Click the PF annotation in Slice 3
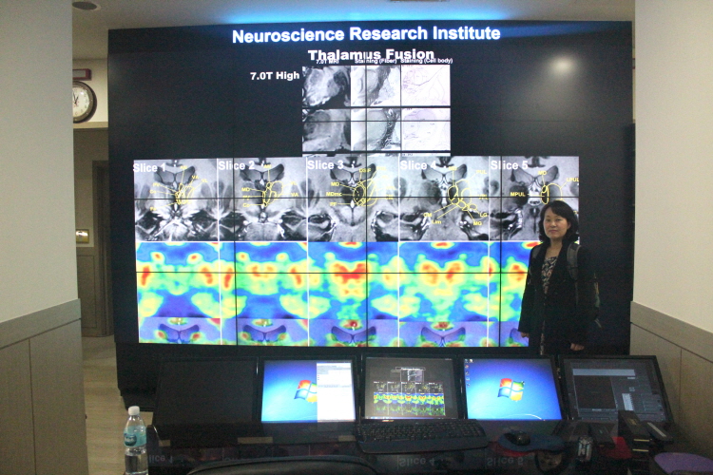The height and width of the screenshot is (475, 713). (x=334, y=204)
